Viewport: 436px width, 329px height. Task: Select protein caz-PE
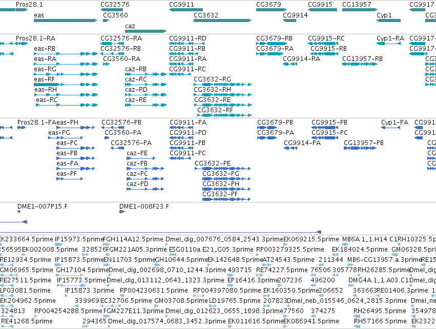pyautogui.click(x=137, y=153)
